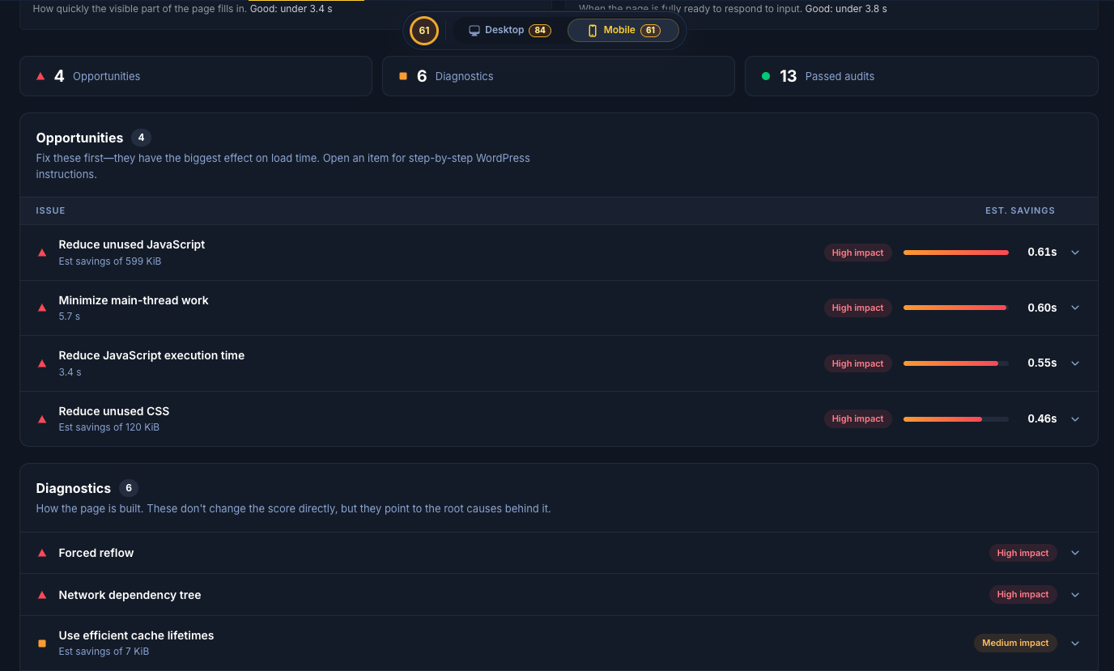Click the warning triangle beside Reduce unused CSS
1114x671 pixels.
click(x=42, y=419)
